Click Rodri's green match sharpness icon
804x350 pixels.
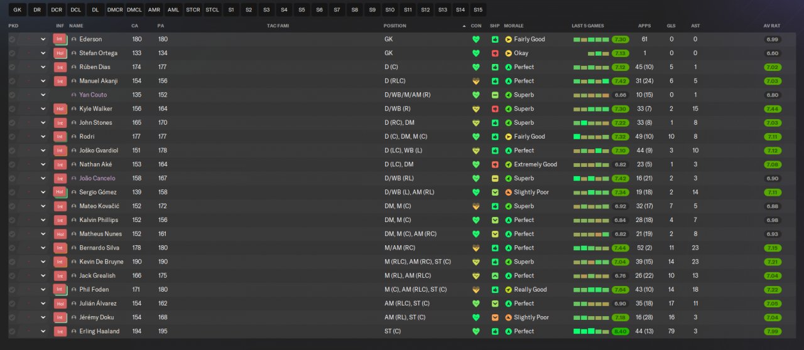pyautogui.click(x=495, y=137)
